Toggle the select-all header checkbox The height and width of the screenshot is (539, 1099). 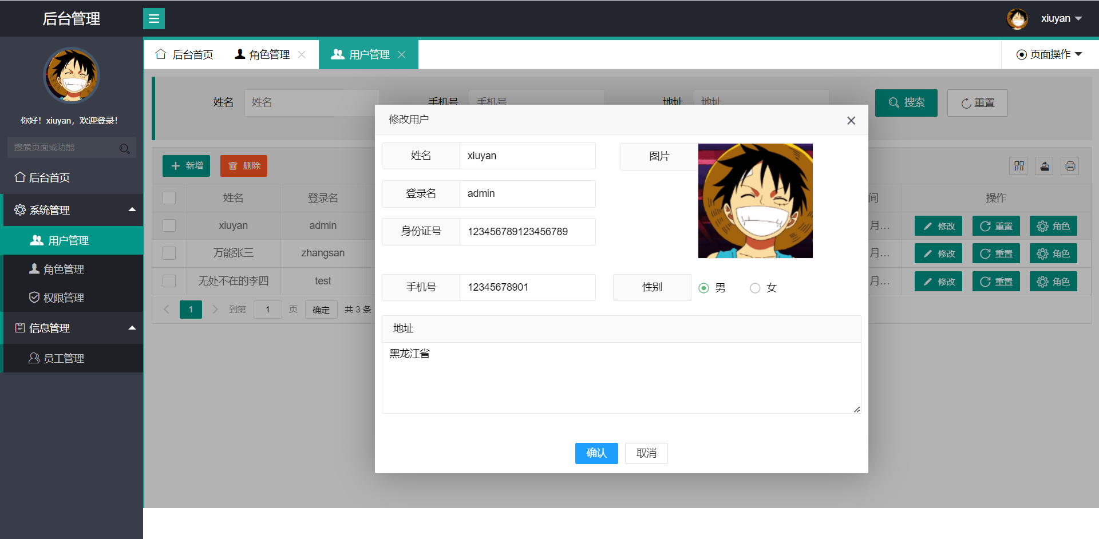point(169,198)
